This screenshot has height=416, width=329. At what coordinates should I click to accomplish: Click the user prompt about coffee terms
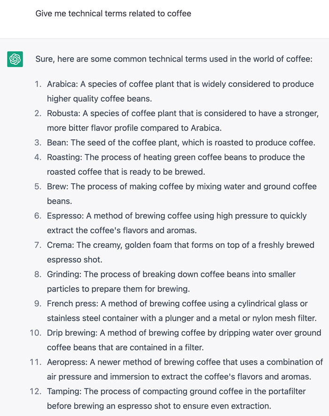point(113,14)
